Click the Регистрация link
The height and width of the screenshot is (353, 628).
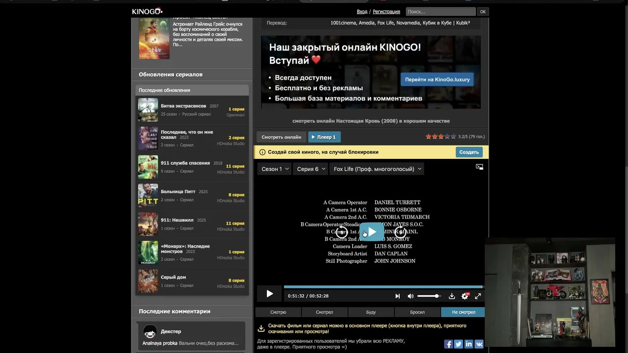pyautogui.click(x=386, y=12)
